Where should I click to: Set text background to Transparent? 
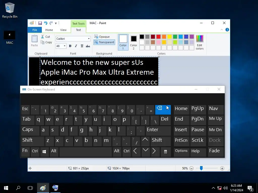[104, 42]
